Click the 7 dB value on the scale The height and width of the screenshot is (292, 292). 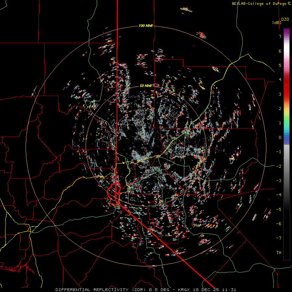point(280,36)
